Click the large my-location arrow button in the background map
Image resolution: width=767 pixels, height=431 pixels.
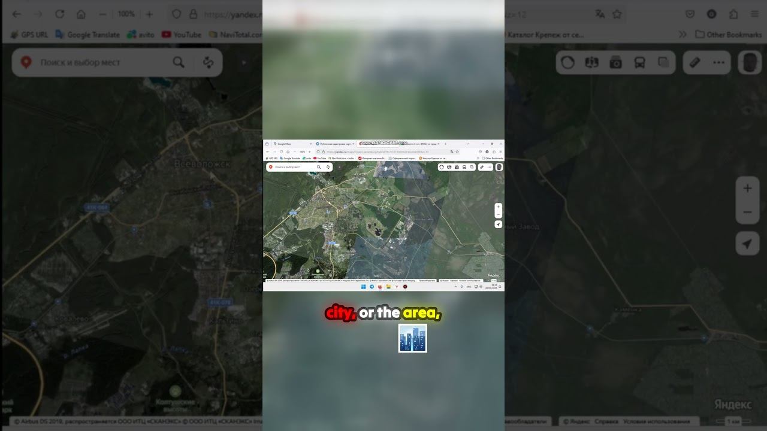point(747,244)
